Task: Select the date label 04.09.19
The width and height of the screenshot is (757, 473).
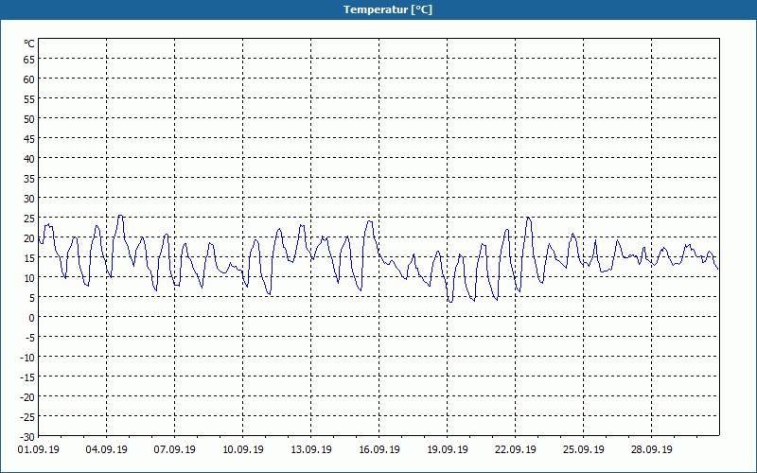Action: tap(106, 450)
